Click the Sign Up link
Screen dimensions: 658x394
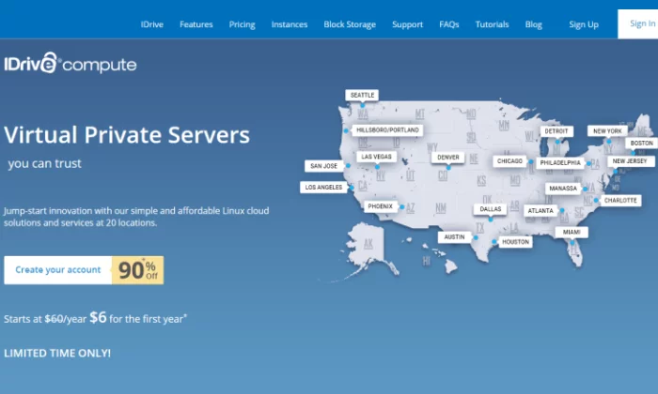coord(584,24)
